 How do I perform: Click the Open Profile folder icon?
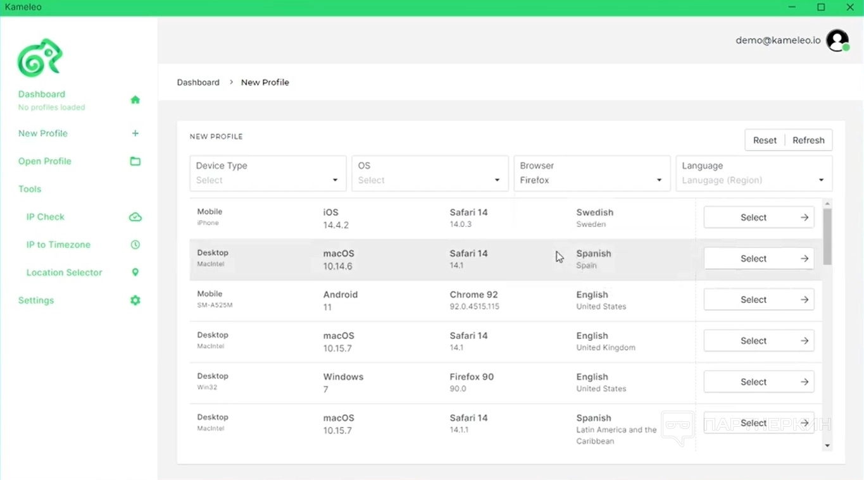(135, 161)
